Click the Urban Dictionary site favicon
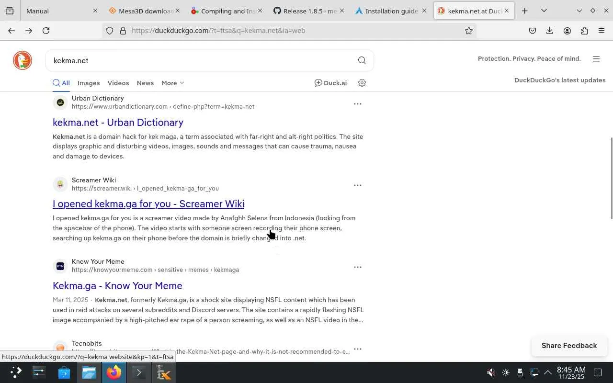 tap(60, 102)
